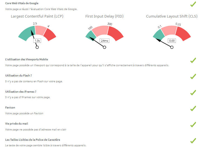This screenshot has width=208, height=151.
Task: Click the checkmark for Vie privée du mail
Action: pyautogui.click(x=193, y=125)
